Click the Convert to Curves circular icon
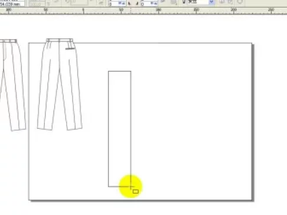This screenshot has height=215, width=287. pyautogui.click(x=240, y=2)
